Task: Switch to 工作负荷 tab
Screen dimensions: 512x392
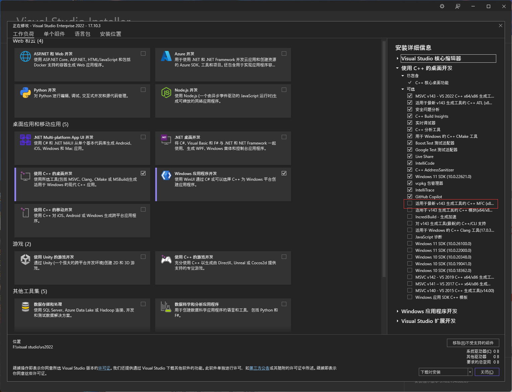Action: (23, 34)
